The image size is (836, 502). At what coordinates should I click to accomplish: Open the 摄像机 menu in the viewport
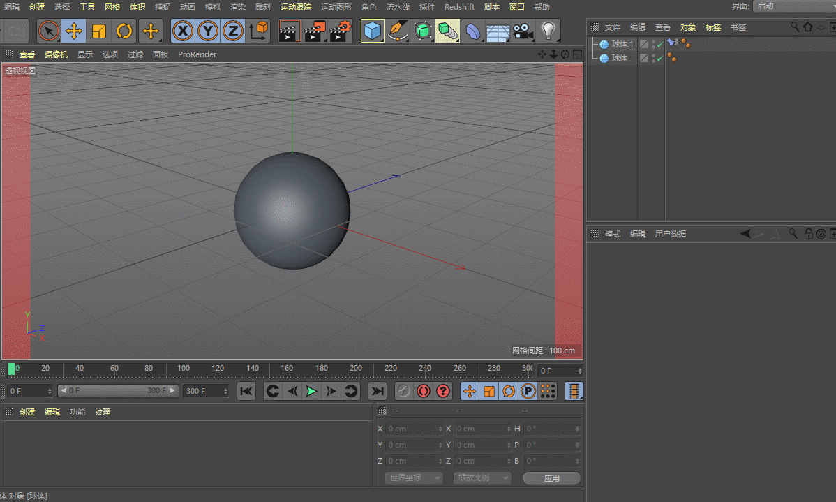coord(56,54)
